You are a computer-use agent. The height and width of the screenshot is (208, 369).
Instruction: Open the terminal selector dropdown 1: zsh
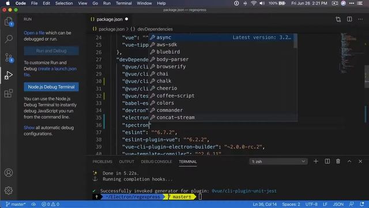pos(278,162)
